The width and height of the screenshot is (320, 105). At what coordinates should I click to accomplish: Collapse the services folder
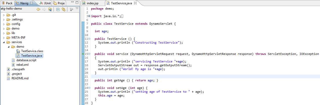click(4, 42)
